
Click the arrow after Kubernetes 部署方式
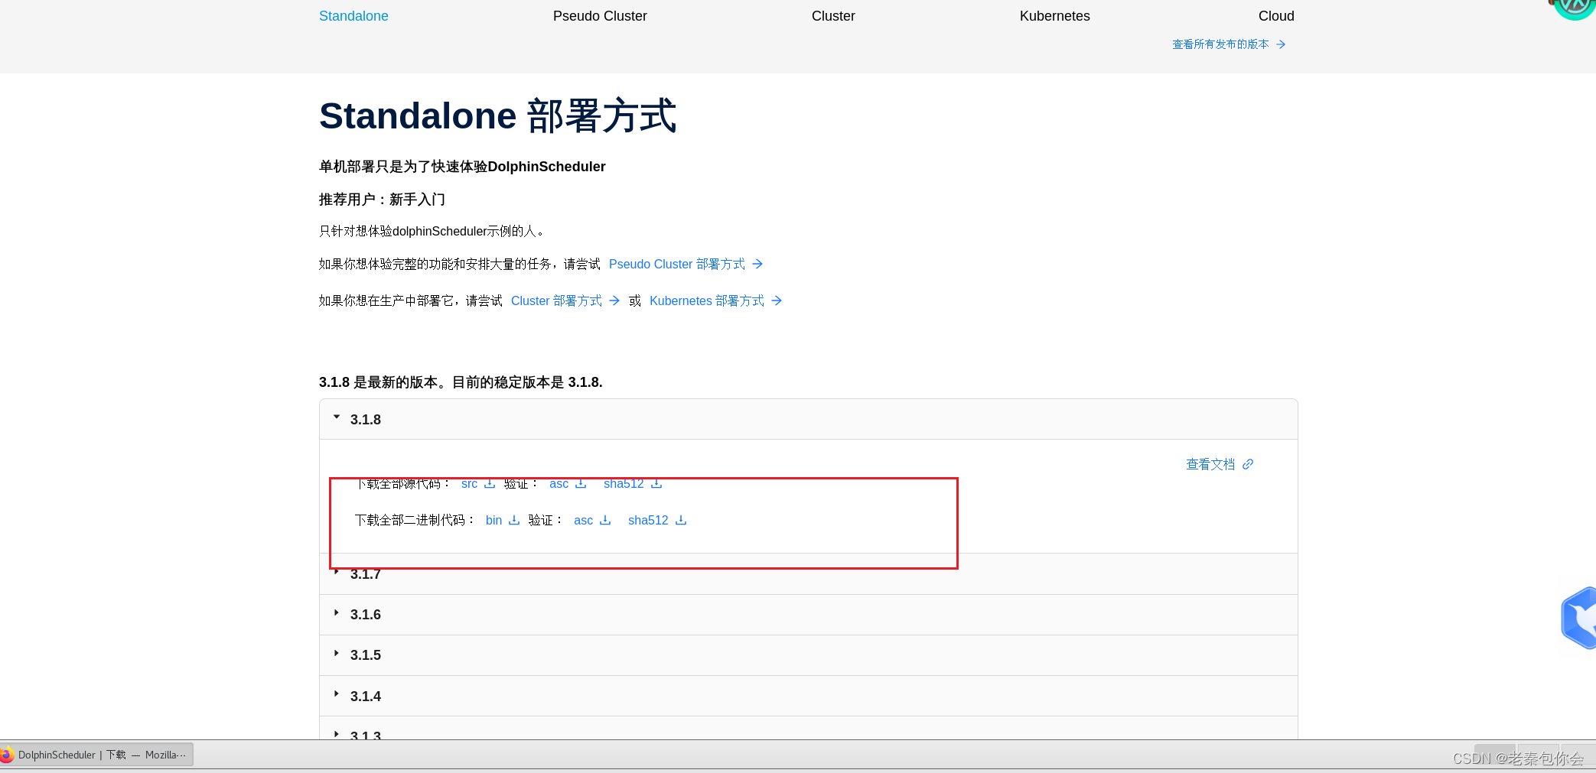point(777,300)
